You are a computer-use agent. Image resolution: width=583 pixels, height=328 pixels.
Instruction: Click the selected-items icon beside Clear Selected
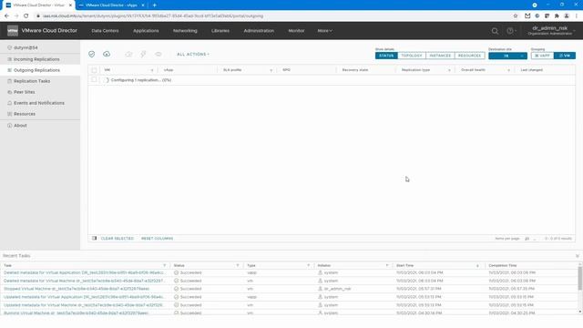95,239
